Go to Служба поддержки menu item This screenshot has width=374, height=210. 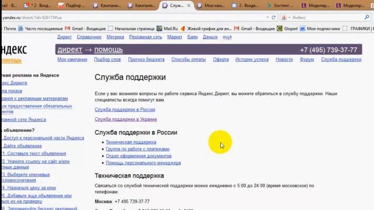[x=341, y=60]
